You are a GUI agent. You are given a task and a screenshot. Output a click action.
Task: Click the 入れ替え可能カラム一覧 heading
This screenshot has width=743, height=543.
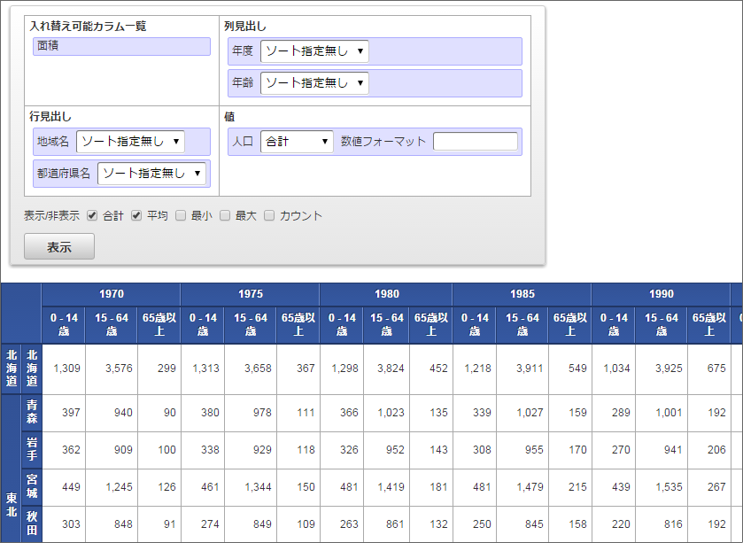[88, 26]
